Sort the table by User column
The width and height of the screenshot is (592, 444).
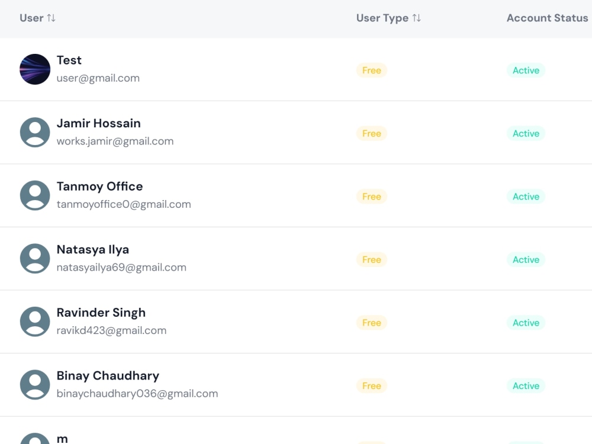[38, 18]
